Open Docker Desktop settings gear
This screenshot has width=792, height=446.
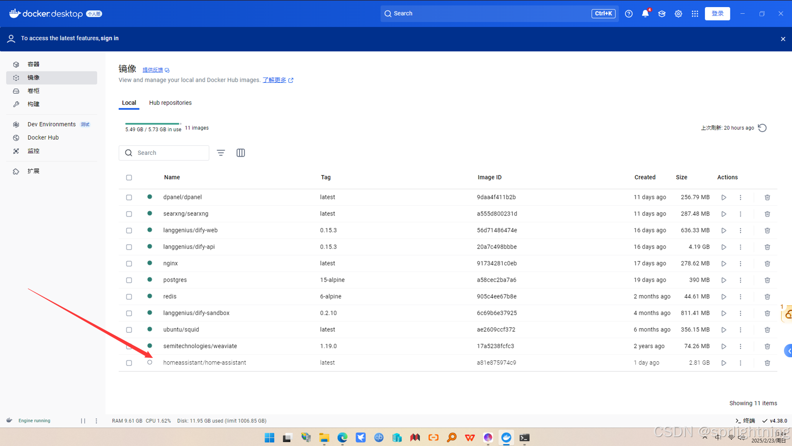tap(678, 14)
